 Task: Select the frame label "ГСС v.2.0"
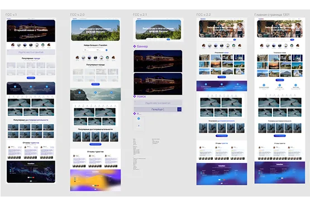[77, 14]
